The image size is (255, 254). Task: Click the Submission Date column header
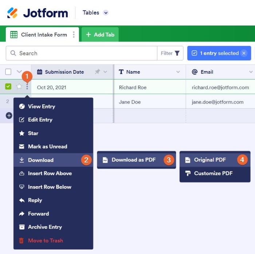pyautogui.click(x=72, y=72)
